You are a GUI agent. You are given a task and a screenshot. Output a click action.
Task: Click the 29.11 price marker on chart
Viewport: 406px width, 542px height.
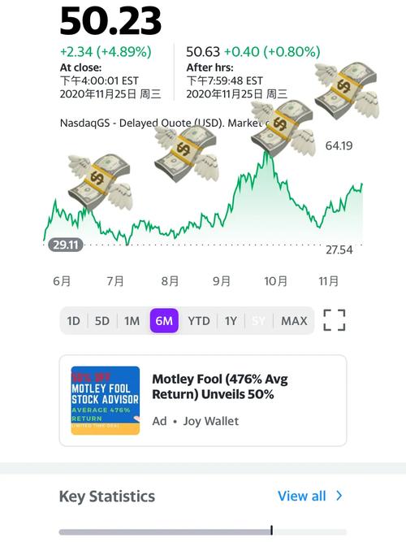(66, 245)
